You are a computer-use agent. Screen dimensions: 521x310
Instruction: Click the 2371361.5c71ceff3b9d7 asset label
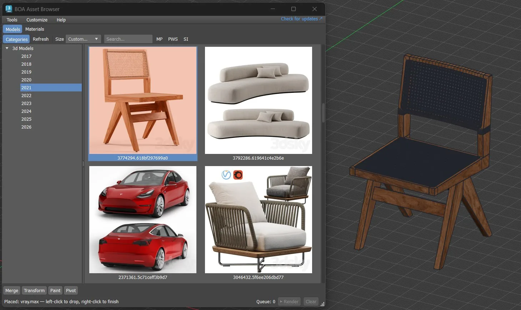[x=143, y=277]
